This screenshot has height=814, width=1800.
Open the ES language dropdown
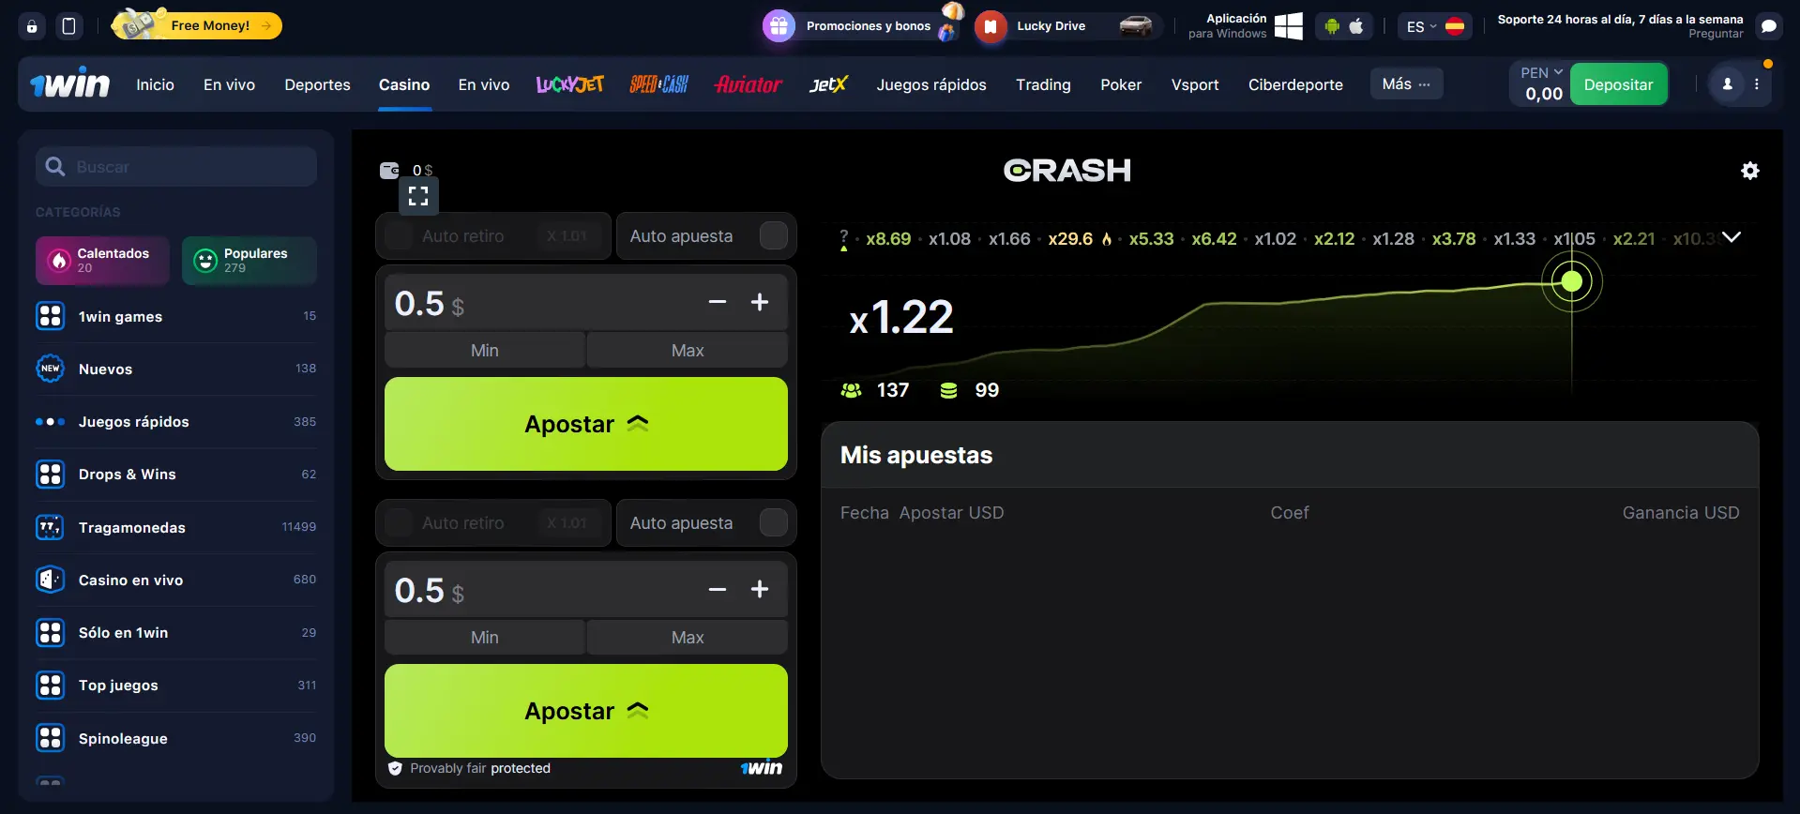tap(1434, 26)
